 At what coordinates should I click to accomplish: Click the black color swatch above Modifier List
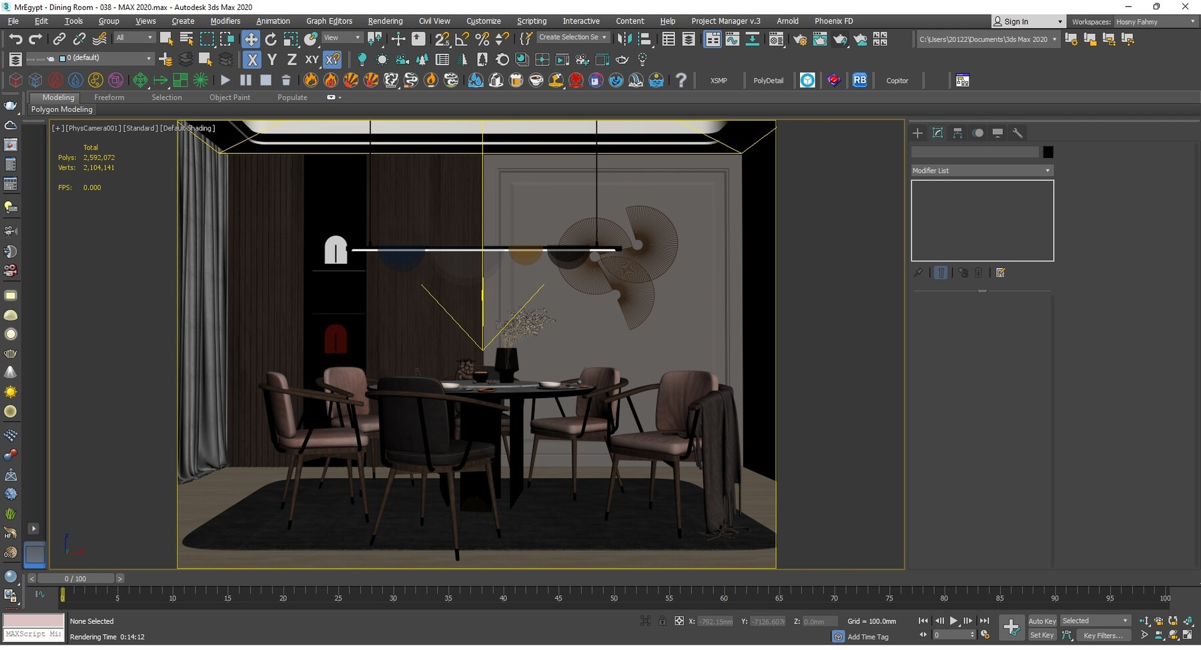click(x=1048, y=152)
